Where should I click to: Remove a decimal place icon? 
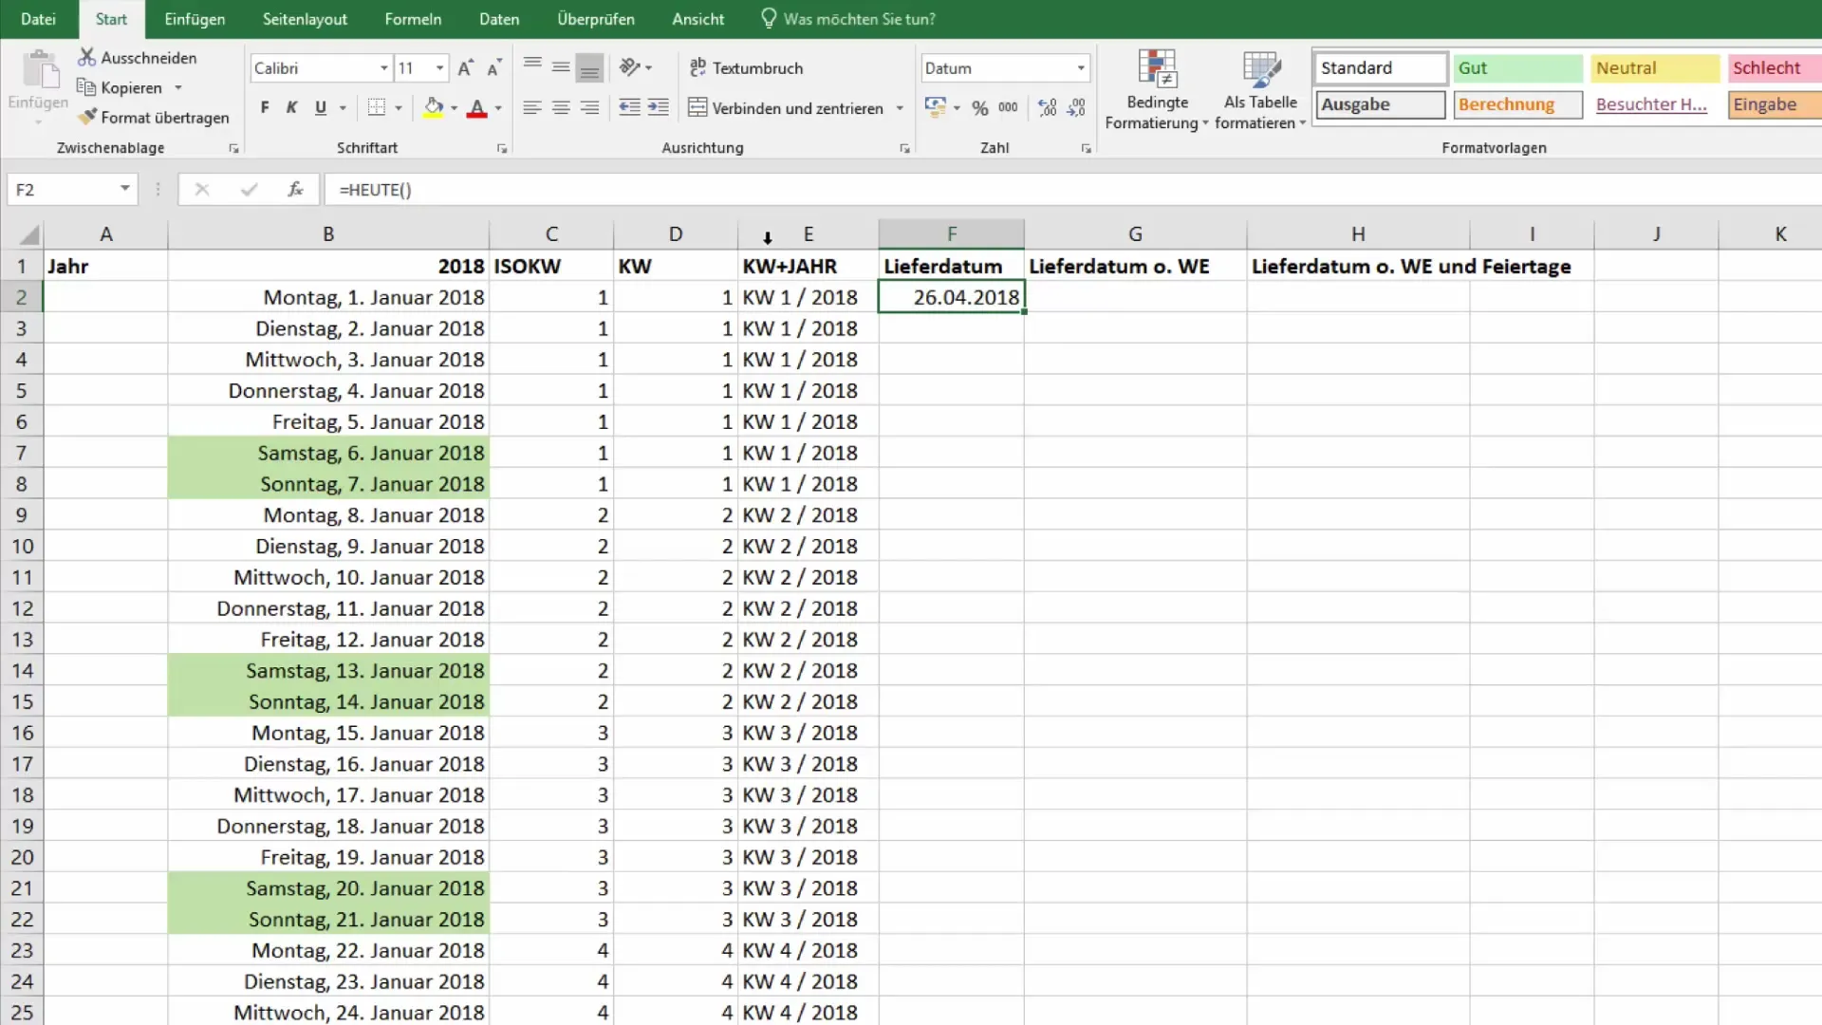coord(1076,107)
